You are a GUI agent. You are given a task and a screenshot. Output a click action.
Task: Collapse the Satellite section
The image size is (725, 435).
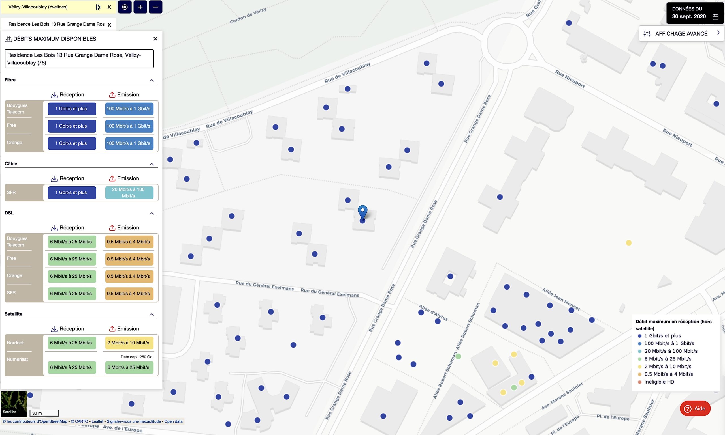[x=152, y=315]
